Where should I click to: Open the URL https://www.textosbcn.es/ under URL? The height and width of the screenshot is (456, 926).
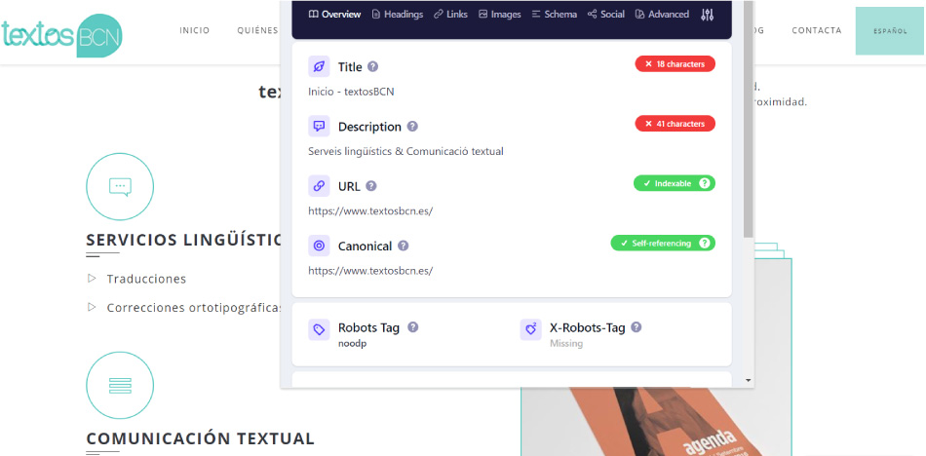tap(370, 210)
